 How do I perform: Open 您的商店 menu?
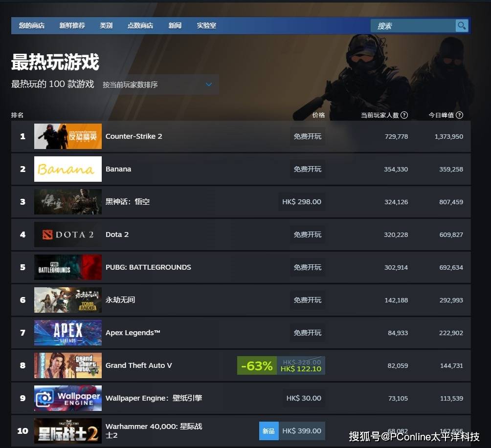click(x=32, y=26)
